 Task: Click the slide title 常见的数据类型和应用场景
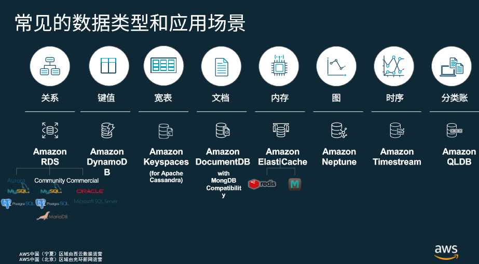[x=130, y=23]
